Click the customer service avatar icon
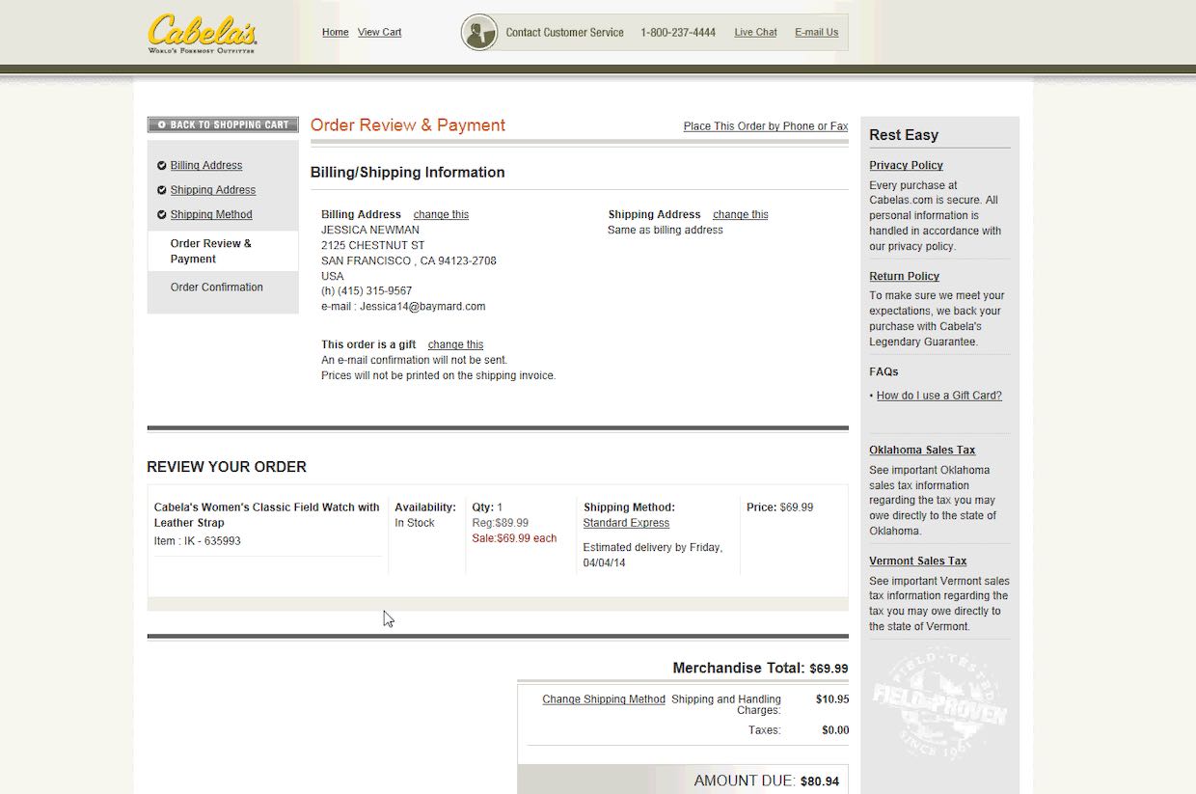The height and width of the screenshot is (794, 1196). point(479,31)
